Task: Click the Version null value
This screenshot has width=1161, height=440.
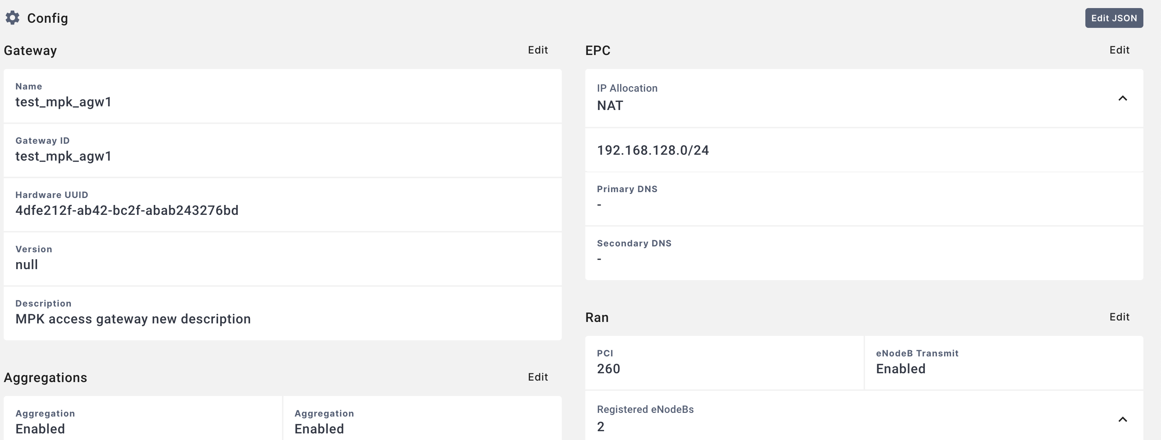Action: coord(26,265)
